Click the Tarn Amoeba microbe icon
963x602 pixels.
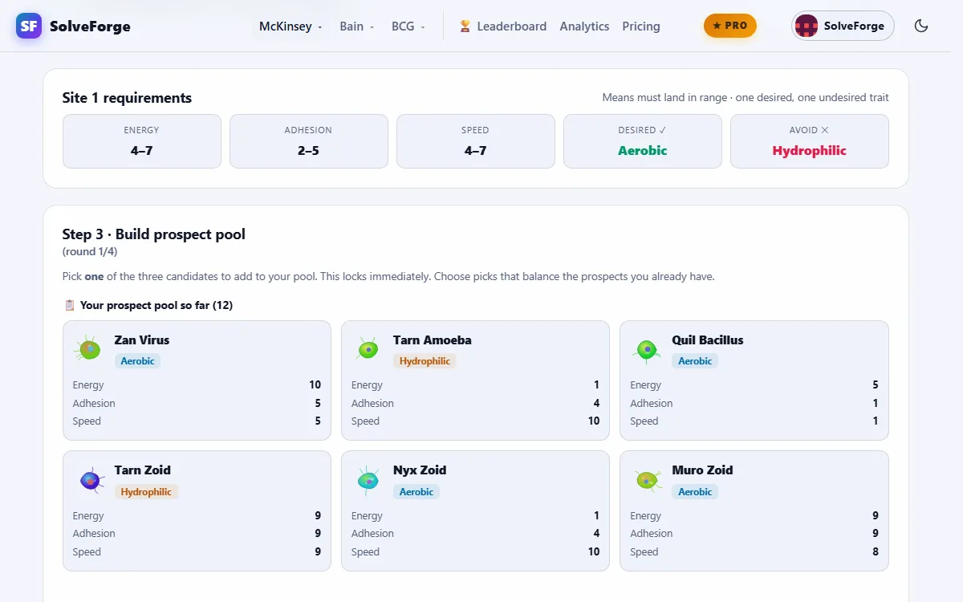point(368,349)
